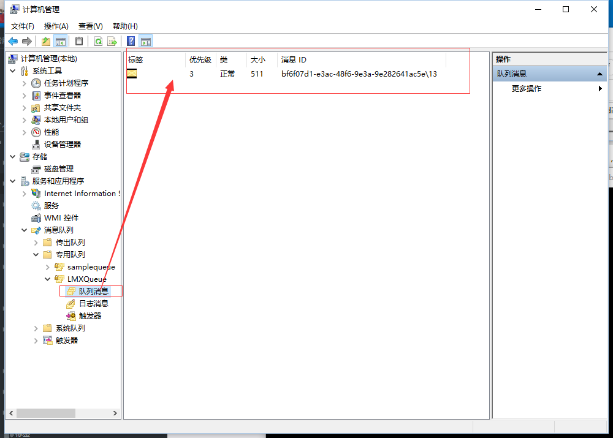Viewport: 613px width, 438px height.
Task: Collapse the 系统工具 tree node
Action: point(12,70)
